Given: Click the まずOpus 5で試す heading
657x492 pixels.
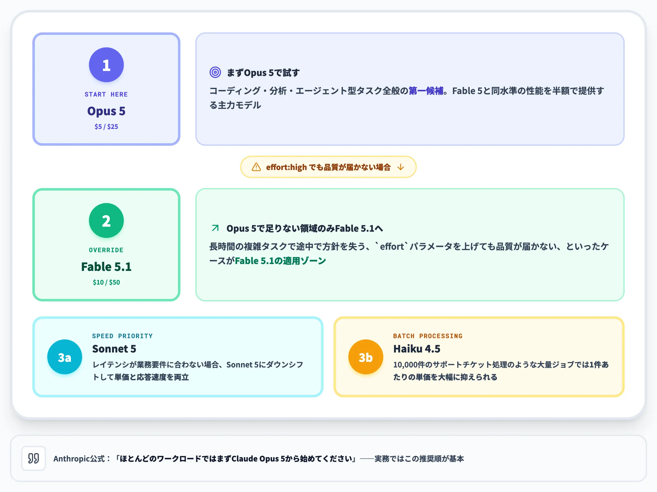Looking at the screenshot, I should pyautogui.click(x=263, y=73).
